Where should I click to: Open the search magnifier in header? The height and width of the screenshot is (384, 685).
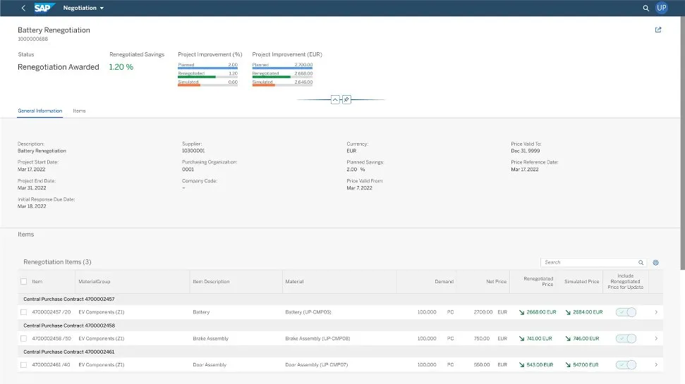pyautogui.click(x=645, y=8)
